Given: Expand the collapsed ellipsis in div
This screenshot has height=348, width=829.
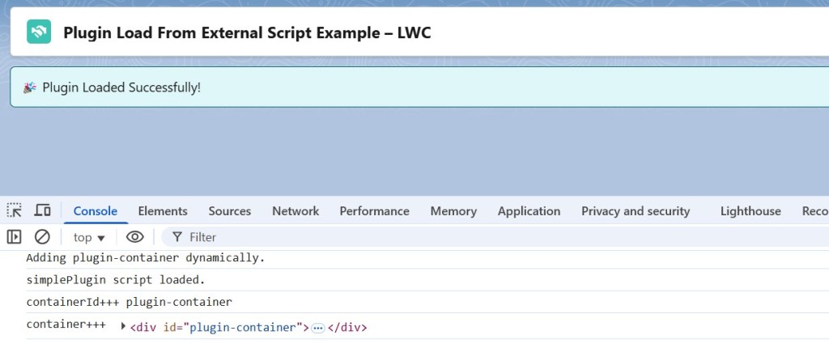Looking at the screenshot, I should 318,328.
